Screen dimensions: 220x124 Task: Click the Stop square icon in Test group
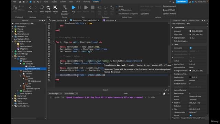[92, 8]
